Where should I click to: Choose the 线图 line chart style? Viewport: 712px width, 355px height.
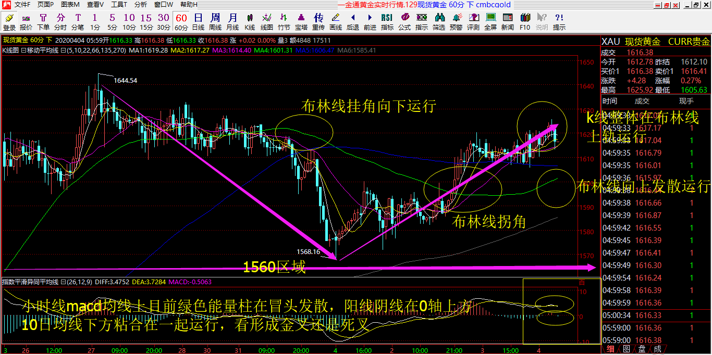click(x=267, y=22)
